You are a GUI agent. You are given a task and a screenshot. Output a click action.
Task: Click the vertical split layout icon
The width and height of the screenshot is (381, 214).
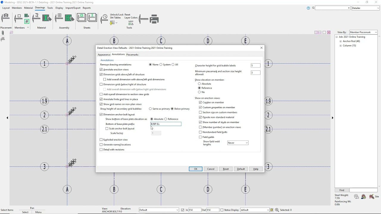coord(316,32)
